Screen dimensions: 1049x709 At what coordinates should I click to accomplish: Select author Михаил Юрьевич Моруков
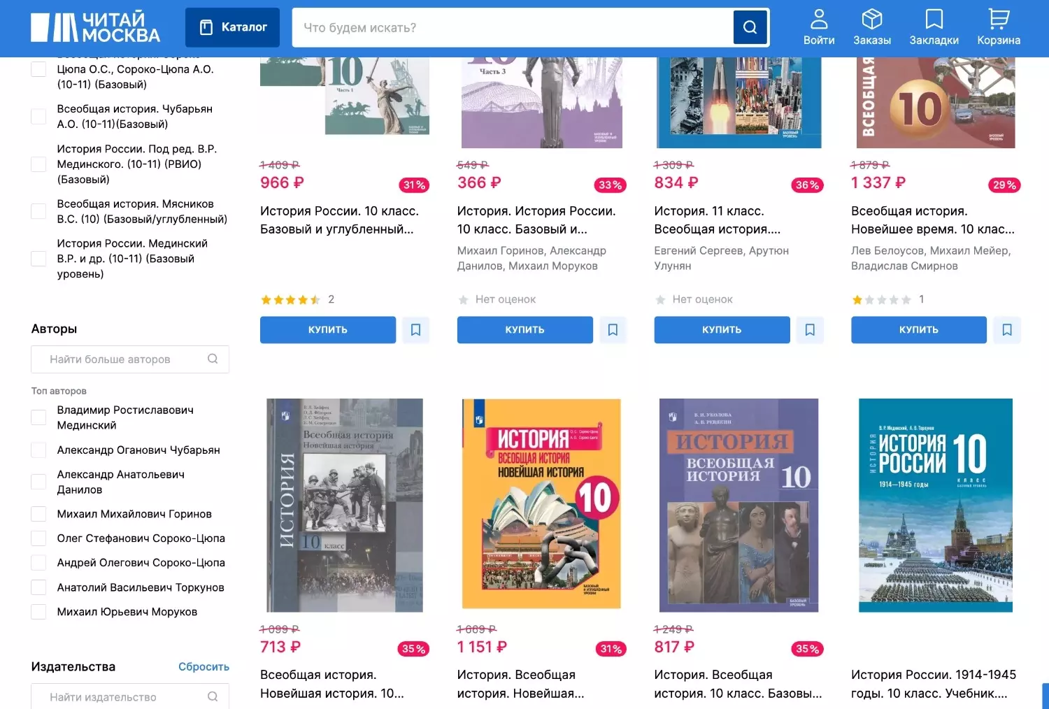(38, 612)
